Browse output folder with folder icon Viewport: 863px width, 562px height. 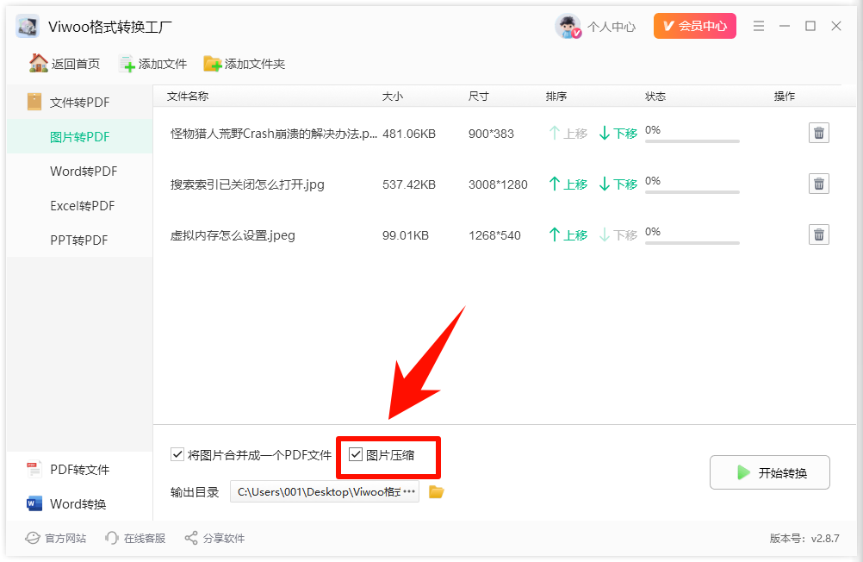(437, 491)
